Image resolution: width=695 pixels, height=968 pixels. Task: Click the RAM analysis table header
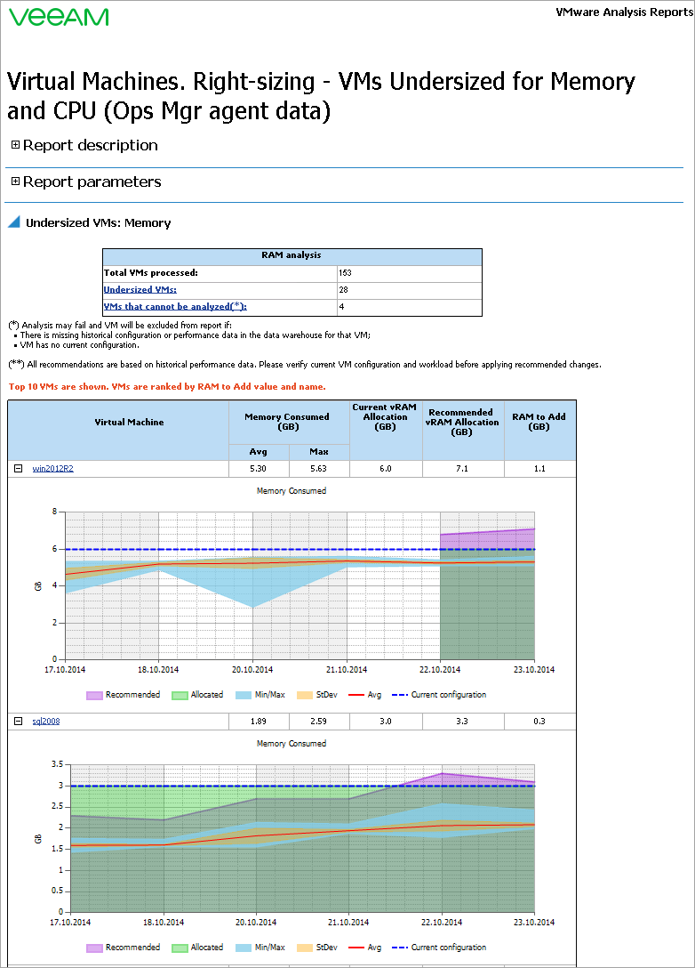coord(292,255)
